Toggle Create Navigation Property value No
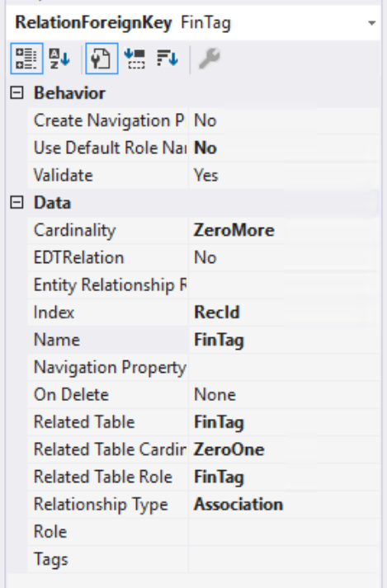Viewport: 387px width, 588px height. (x=284, y=120)
